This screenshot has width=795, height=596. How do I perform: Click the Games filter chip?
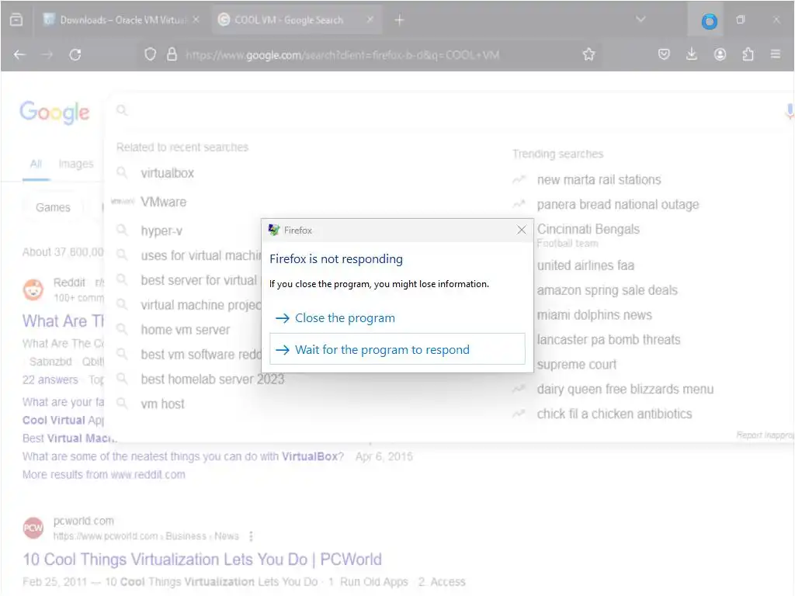(53, 207)
